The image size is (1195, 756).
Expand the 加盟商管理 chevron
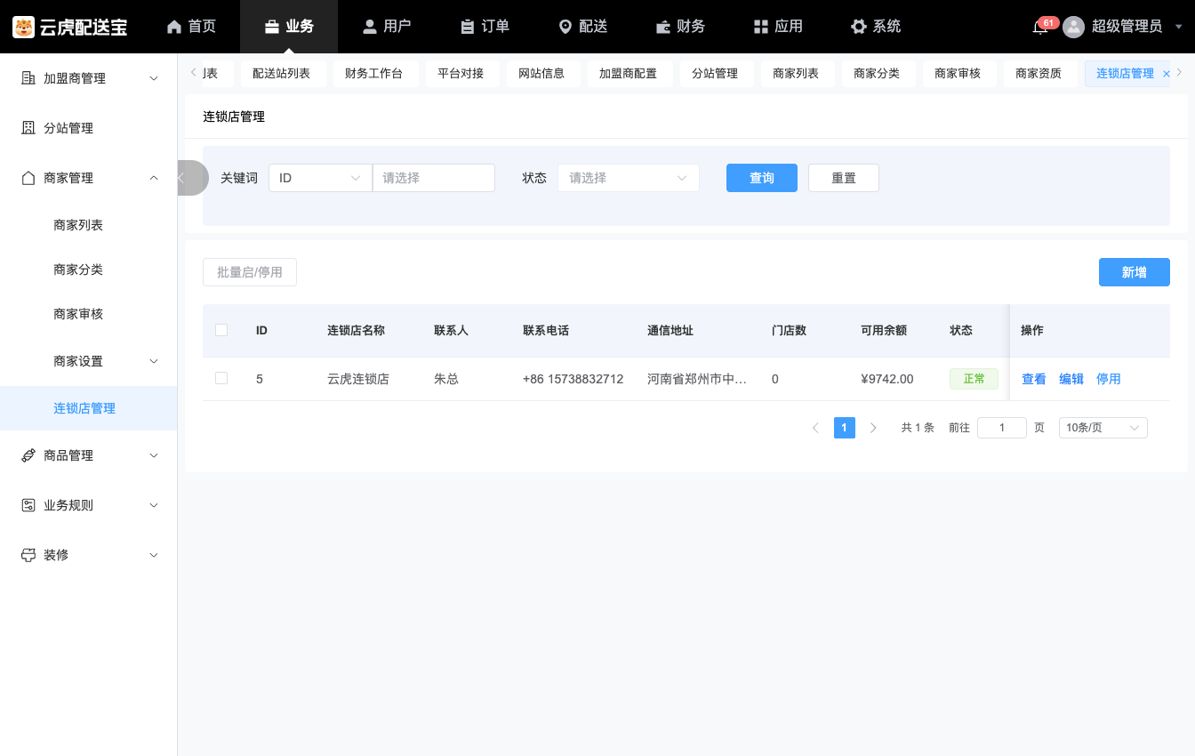pyautogui.click(x=154, y=78)
